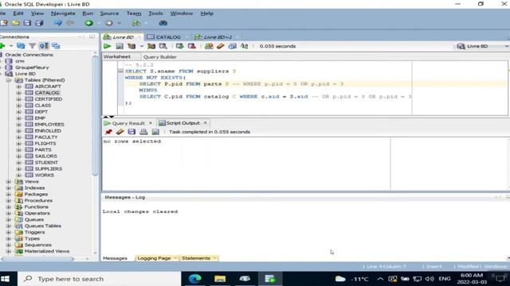Click the Explain Plan icon

click(131, 46)
